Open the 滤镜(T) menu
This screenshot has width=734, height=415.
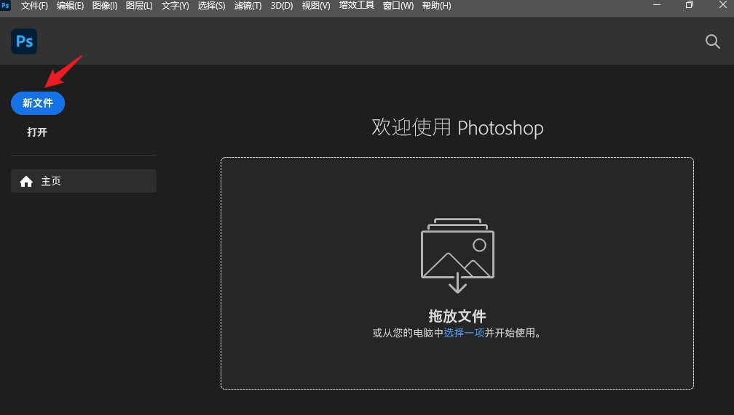click(248, 6)
